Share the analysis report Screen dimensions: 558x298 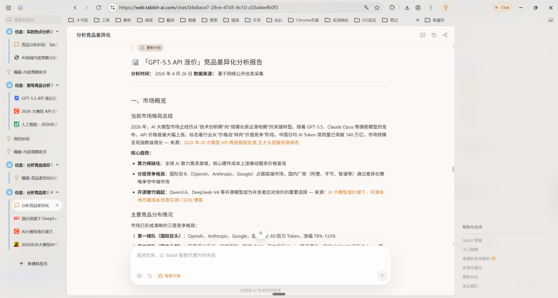pyautogui.click(x=444, y=35)
